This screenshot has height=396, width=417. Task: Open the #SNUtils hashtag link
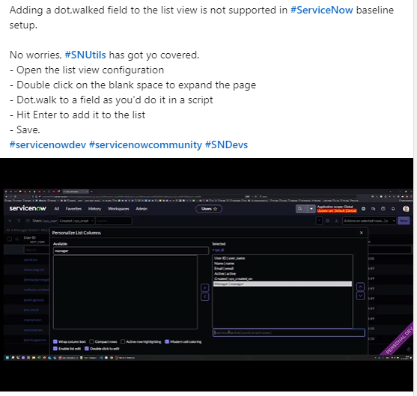tap(85, 55)
